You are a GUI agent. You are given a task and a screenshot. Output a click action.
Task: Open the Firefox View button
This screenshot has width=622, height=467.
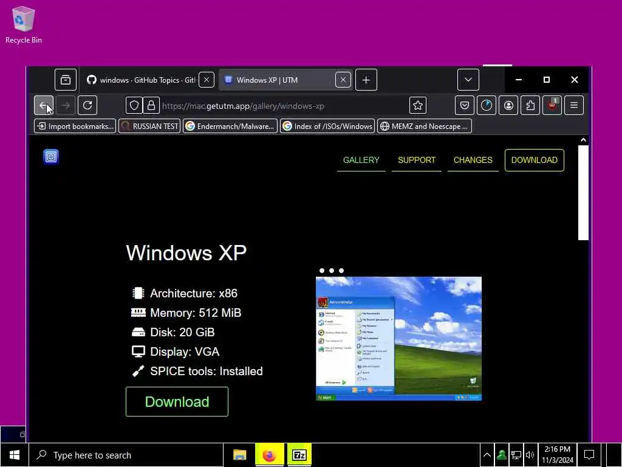(66, 80)
